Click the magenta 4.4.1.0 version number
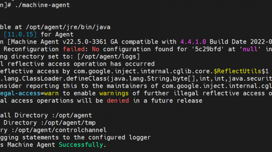This screenshot has height=152, width=272. [193, 42]
